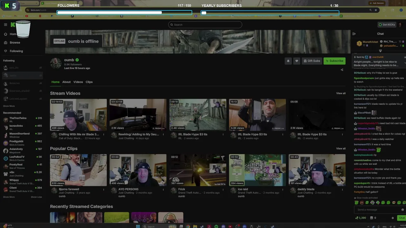Open Browse in the sidebar
Viewport: 406px width, 228px height.
point(15,42)
